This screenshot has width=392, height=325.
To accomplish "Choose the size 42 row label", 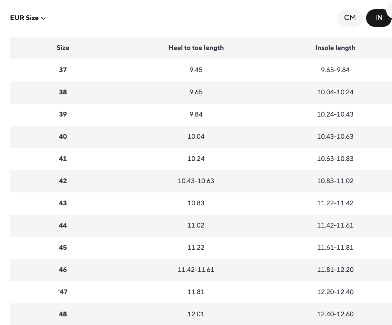I will tap(63, 181).
